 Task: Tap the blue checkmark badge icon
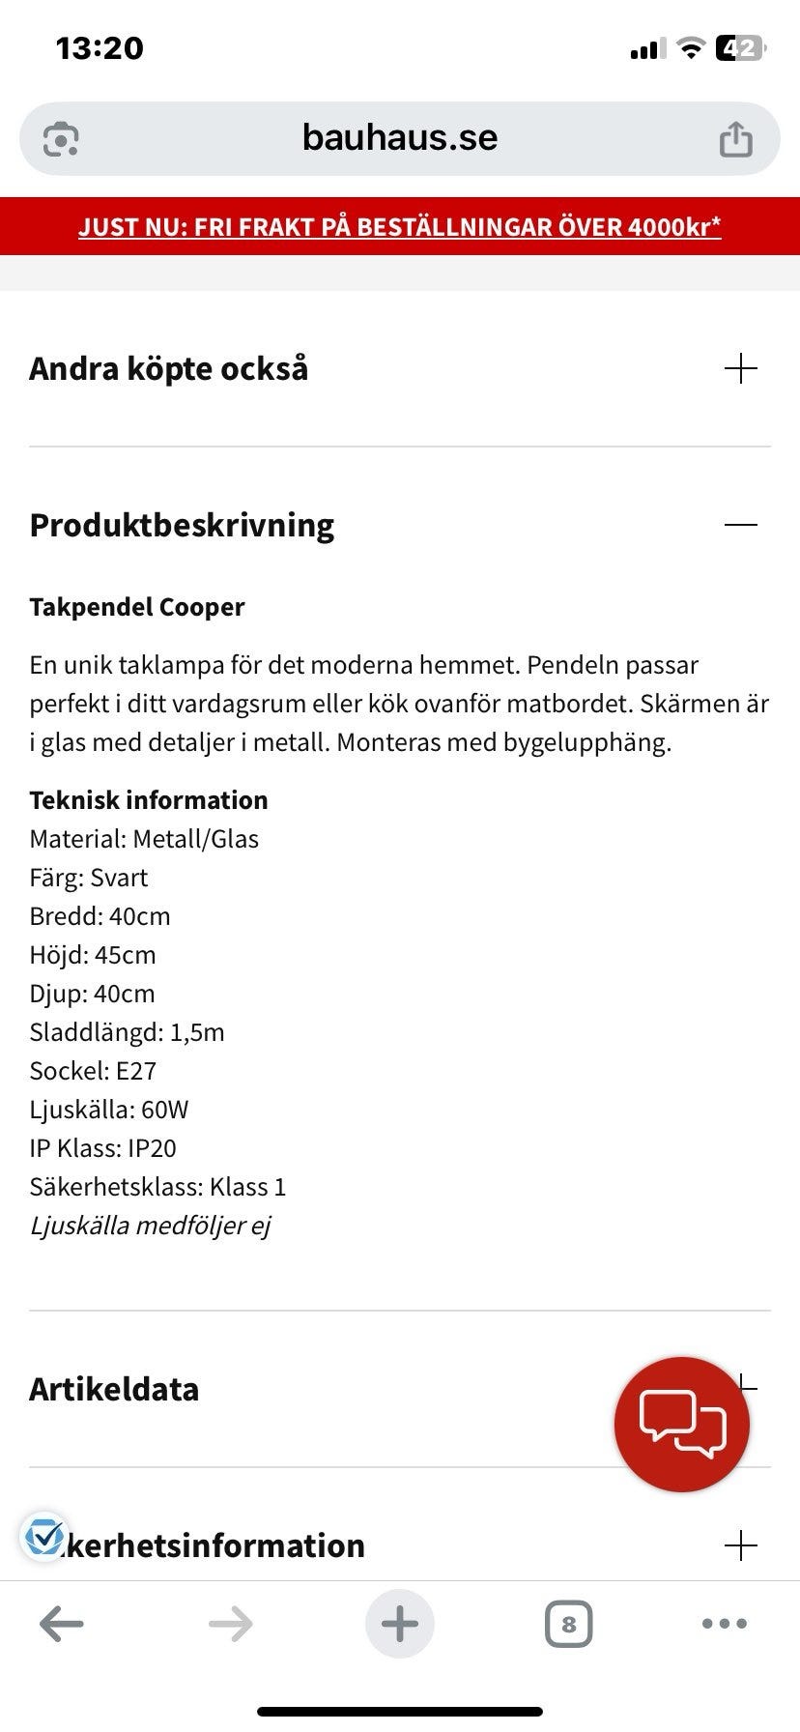click(44, 1536)
